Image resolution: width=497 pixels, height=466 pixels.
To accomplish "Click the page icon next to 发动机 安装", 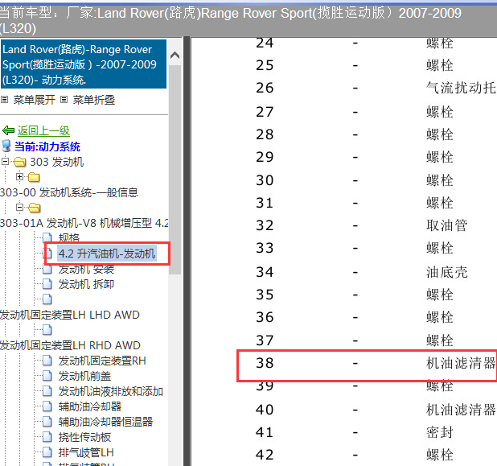I will point(47,270).
